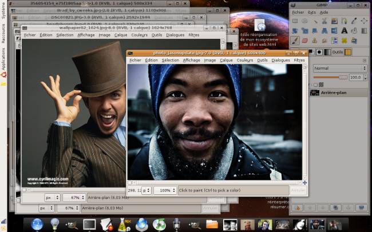Viewport: 372px width, 232px height.
Task: Open the layer mode Normal dropdown
Action: [x=339, y=68]
